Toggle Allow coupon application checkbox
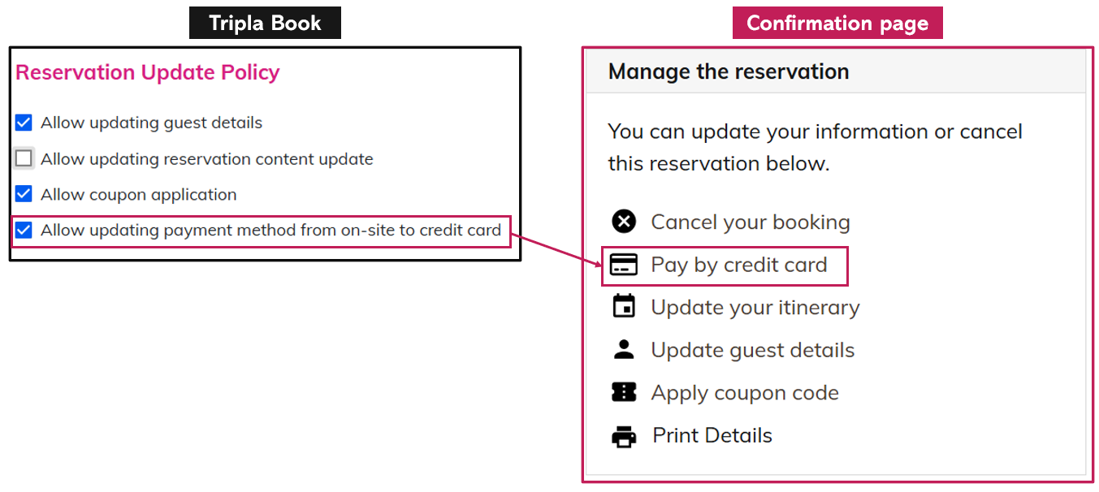The width and height of the screenshot is (1099, 492). [24, 194]
